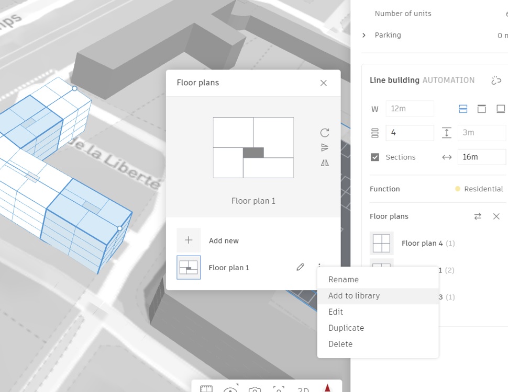Click the width input showing 12m
Viewport: 508px width, 392px height.
coord(410,108)
